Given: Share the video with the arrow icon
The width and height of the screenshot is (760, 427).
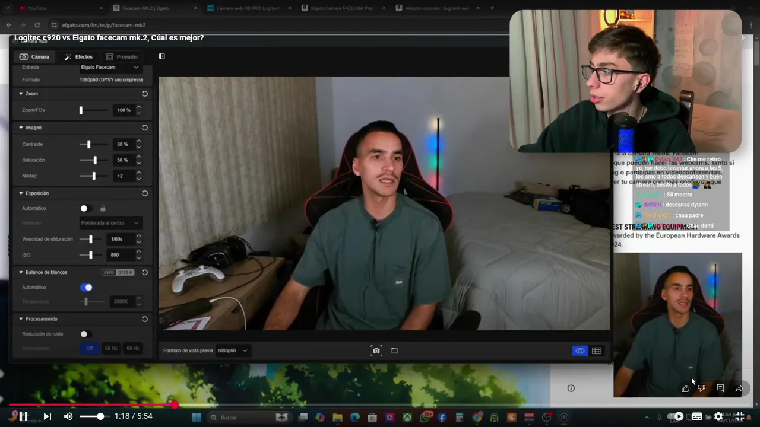Looking at the screenshot, I should pyautogui.click(x=739, y=388).
